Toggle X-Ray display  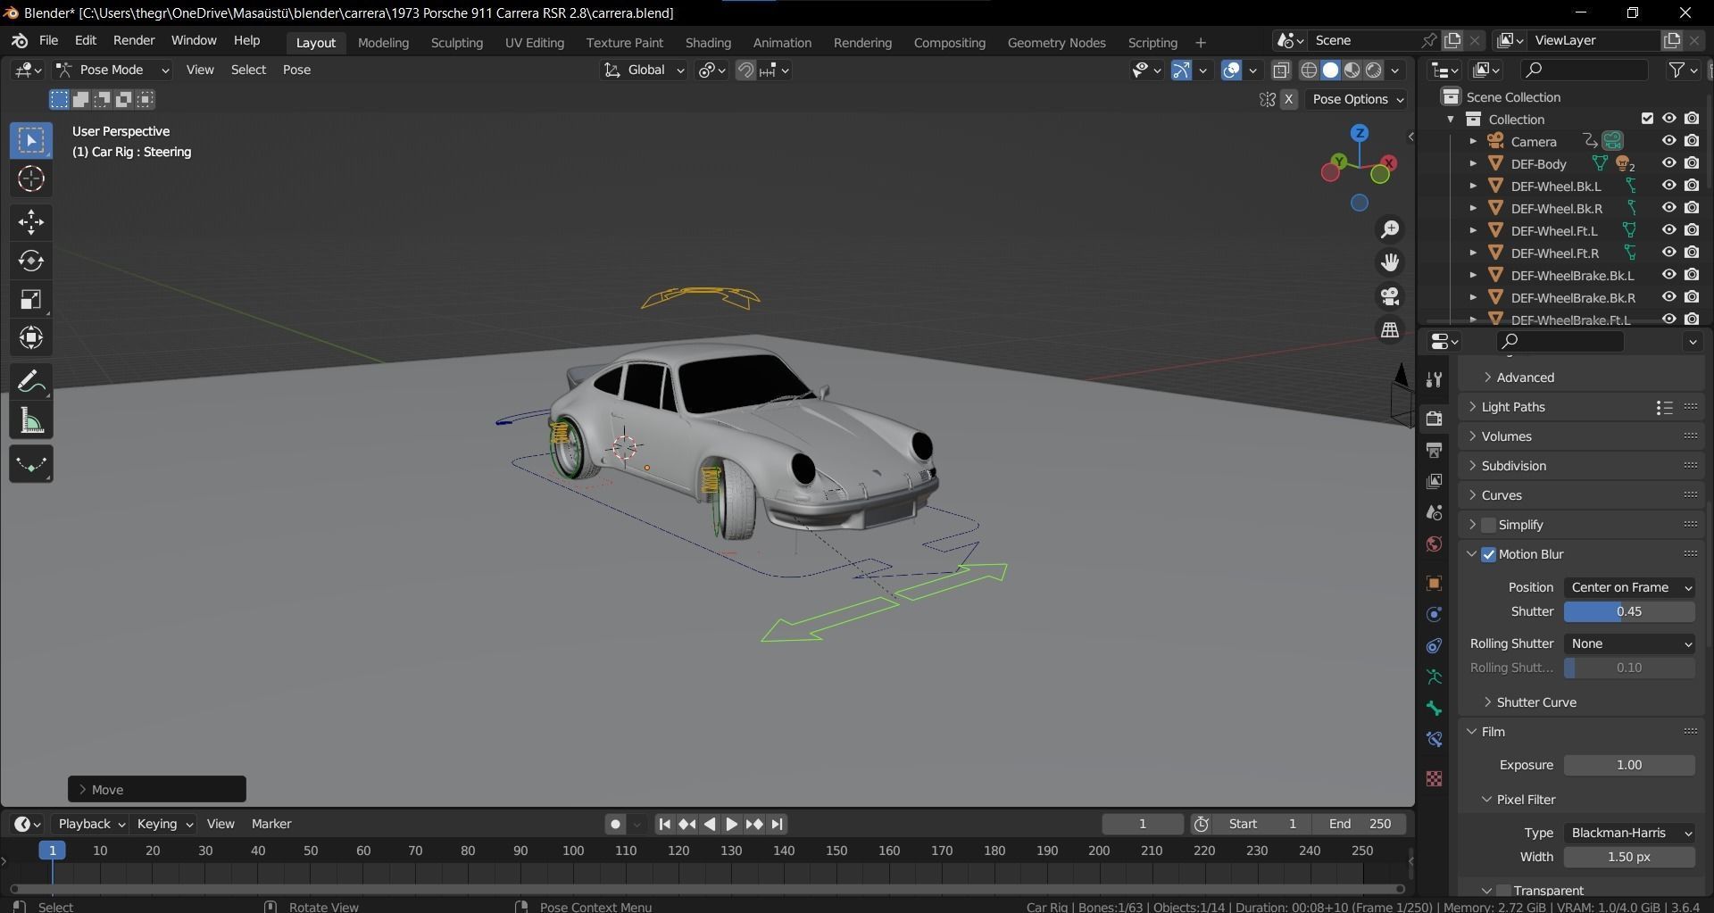[x=1281, y=71]
